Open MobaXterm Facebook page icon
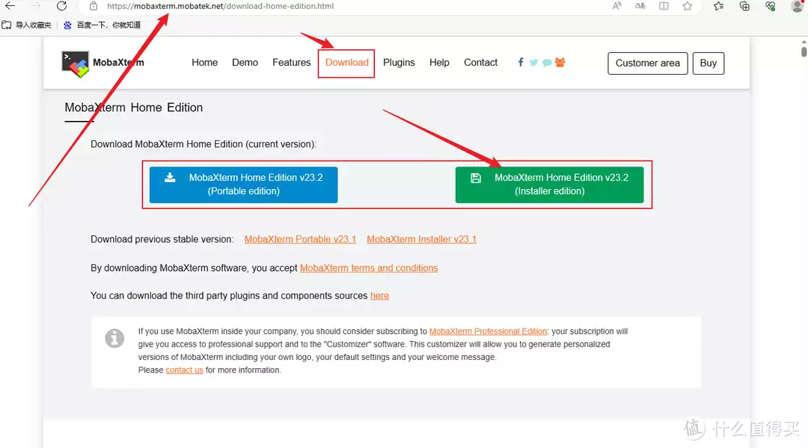 click(521, 62)
